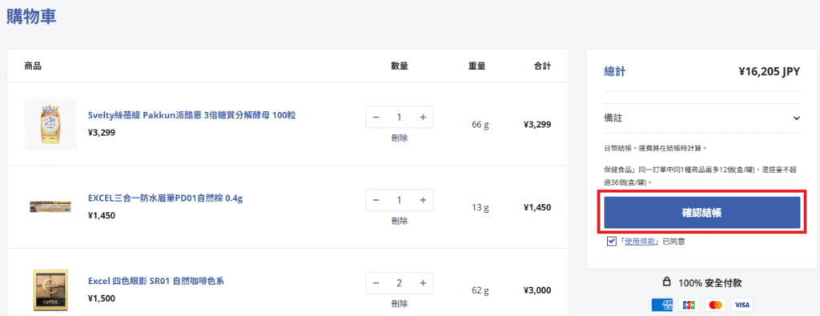Delete the Svelty Pakkun item via 刪除

coord(400,138)
